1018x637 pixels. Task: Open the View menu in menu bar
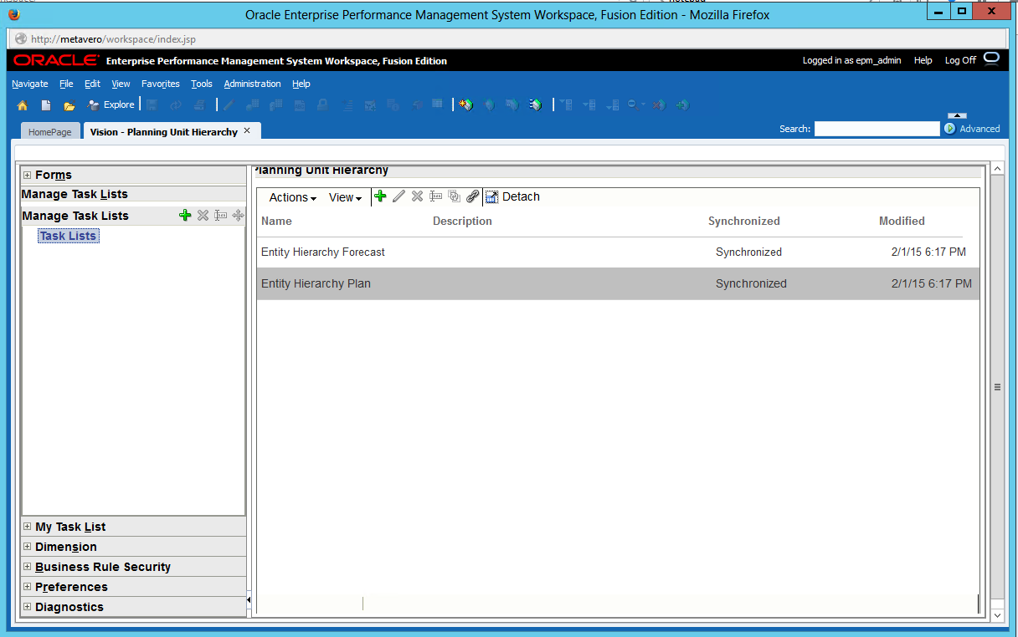tap(121, 84)
